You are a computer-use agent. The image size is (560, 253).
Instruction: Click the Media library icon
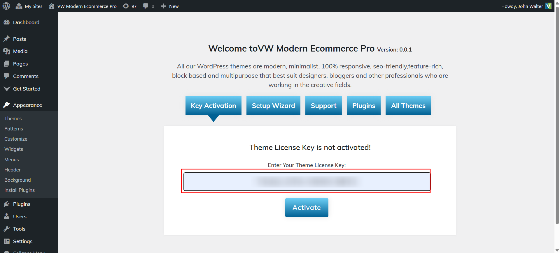[7, 51]
